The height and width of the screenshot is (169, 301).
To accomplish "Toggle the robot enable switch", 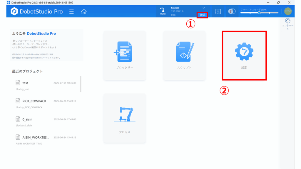I will pos(232,11).
